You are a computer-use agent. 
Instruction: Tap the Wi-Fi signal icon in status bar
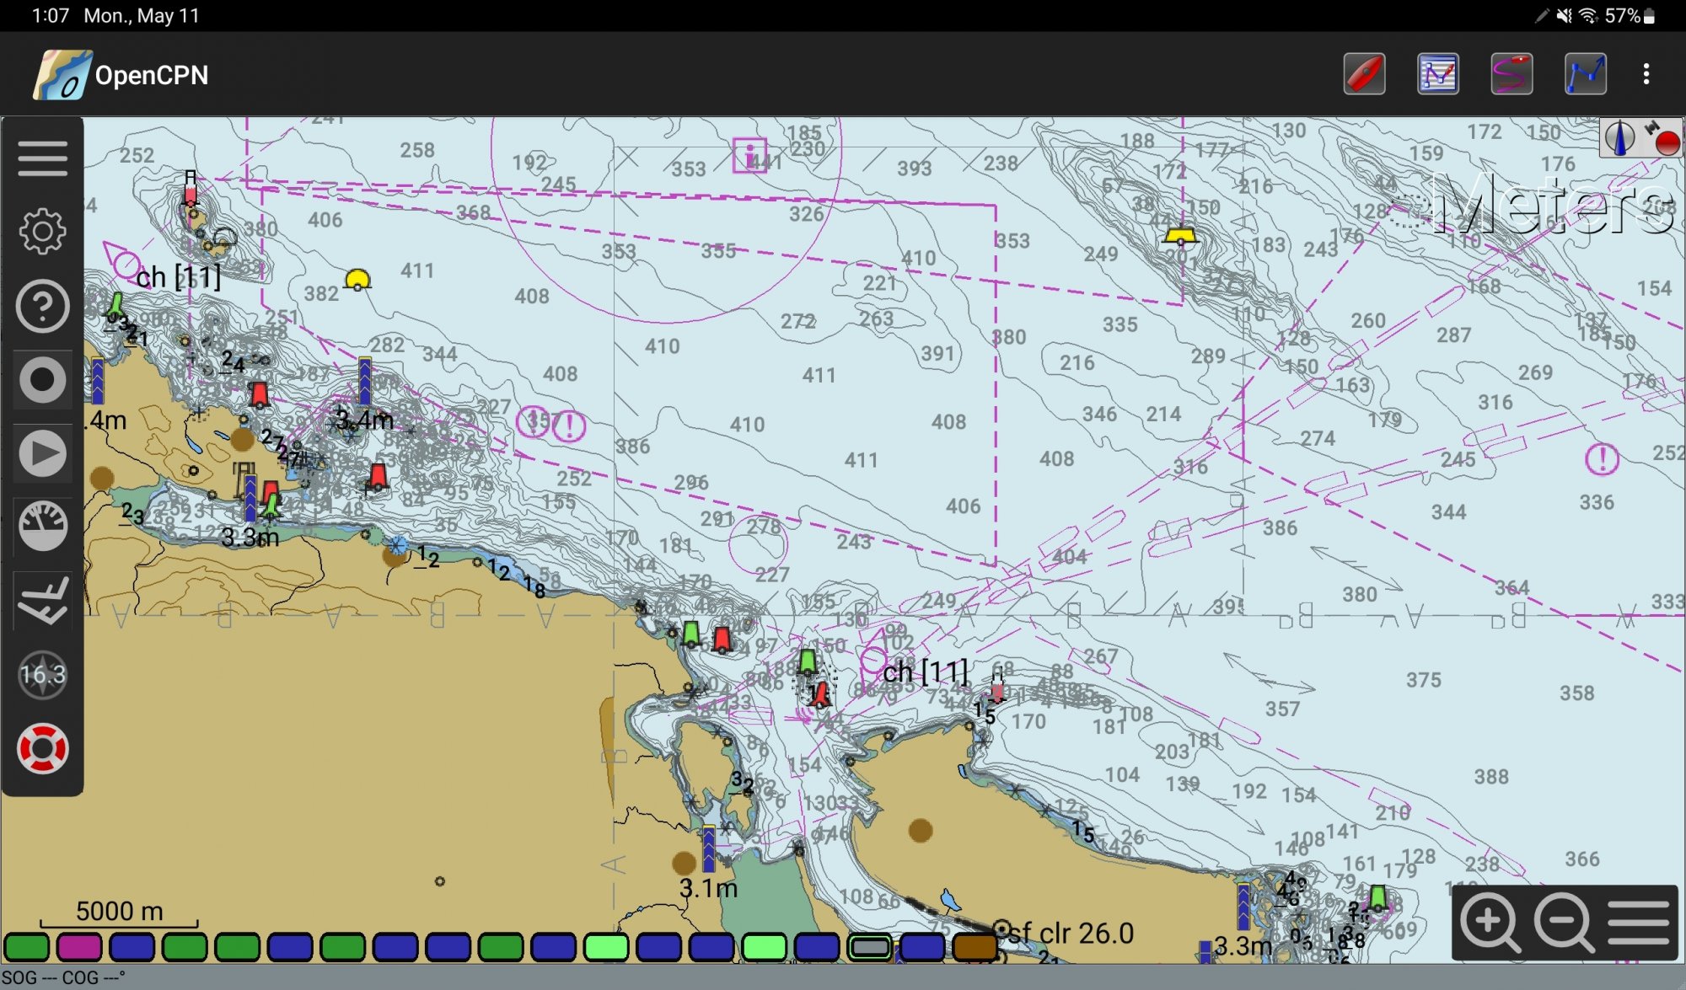click(x=1588, y=15)
